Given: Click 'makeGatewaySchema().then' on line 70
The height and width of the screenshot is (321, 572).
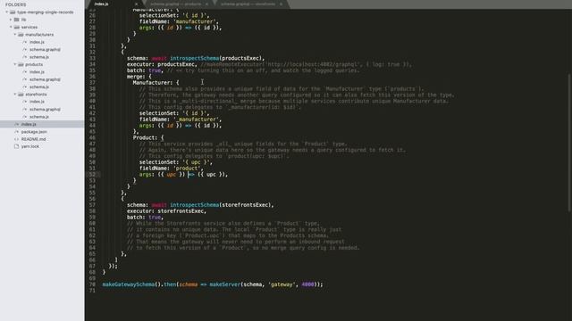Looking at the screenshot, I should [139, 284].
